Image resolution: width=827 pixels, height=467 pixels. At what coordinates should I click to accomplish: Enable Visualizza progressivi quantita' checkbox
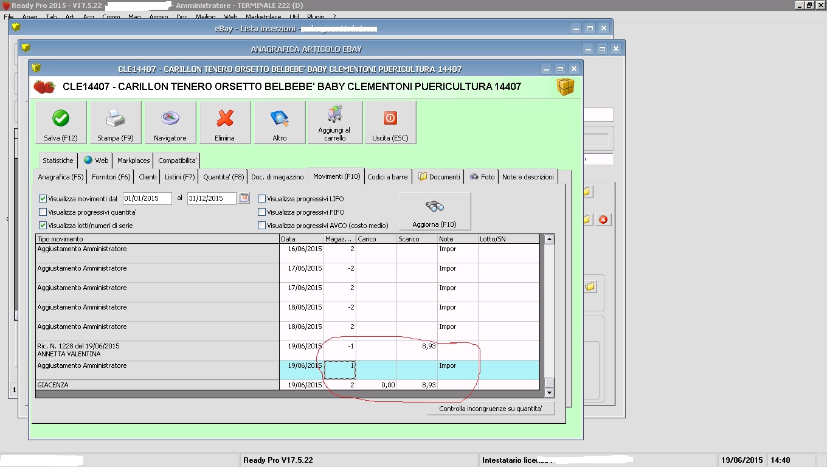(x=43, y=212)
